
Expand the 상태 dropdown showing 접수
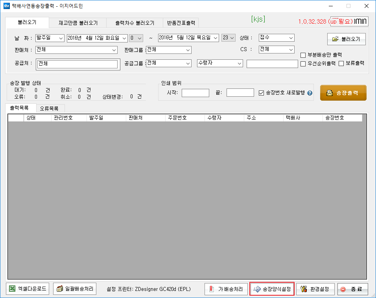click(x=276, y=38)
